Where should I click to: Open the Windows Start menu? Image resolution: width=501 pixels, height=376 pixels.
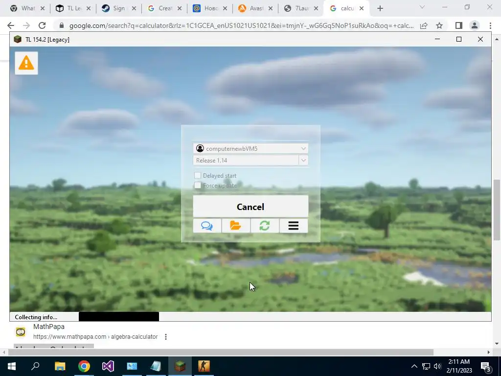click(12, 366)
